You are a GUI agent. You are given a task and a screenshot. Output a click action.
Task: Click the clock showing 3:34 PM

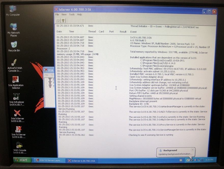point(209,160)
